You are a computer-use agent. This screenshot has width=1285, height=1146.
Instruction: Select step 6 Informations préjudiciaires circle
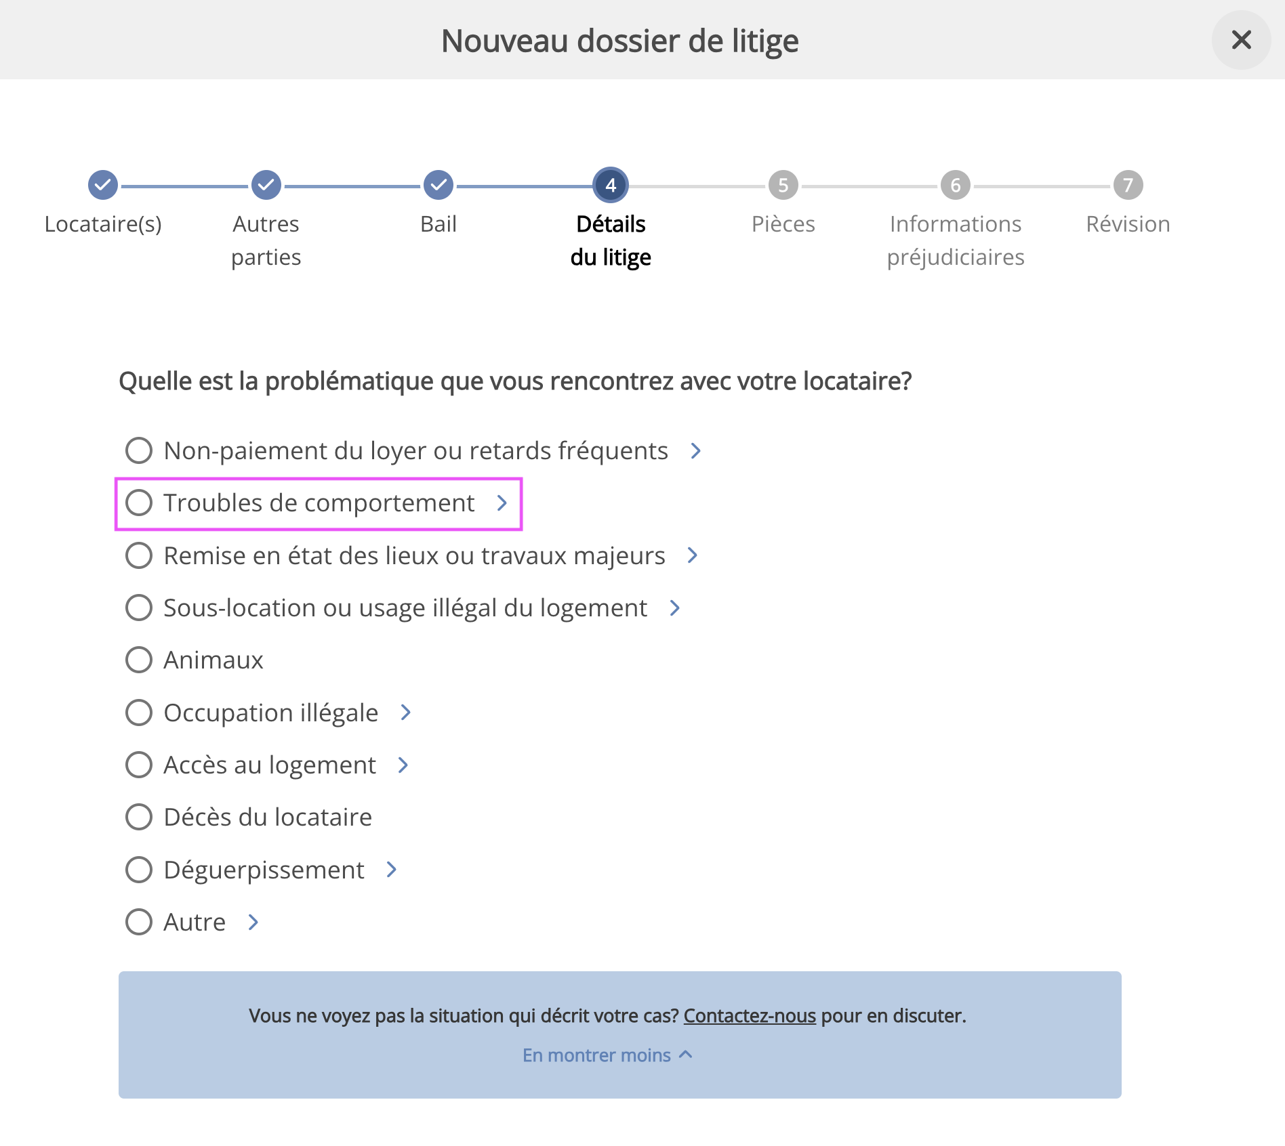(956, 185)
